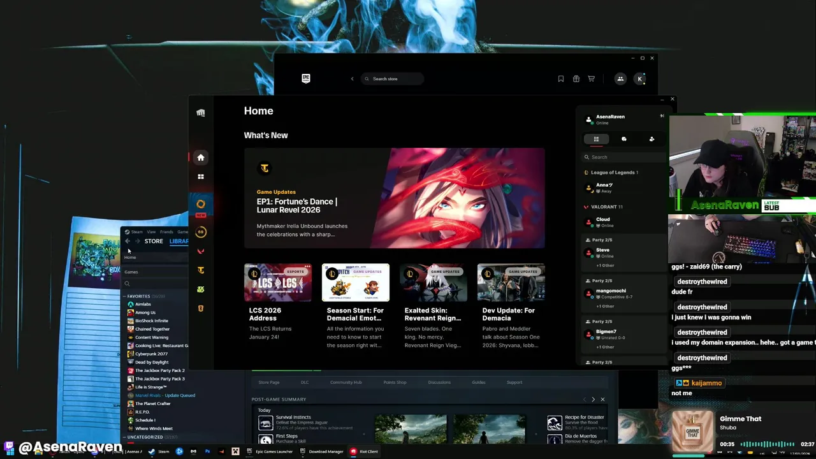This screenshot has height=459, width=816.
Task: Open Epic wishlist bookmark icon
Action: [561, 78]
